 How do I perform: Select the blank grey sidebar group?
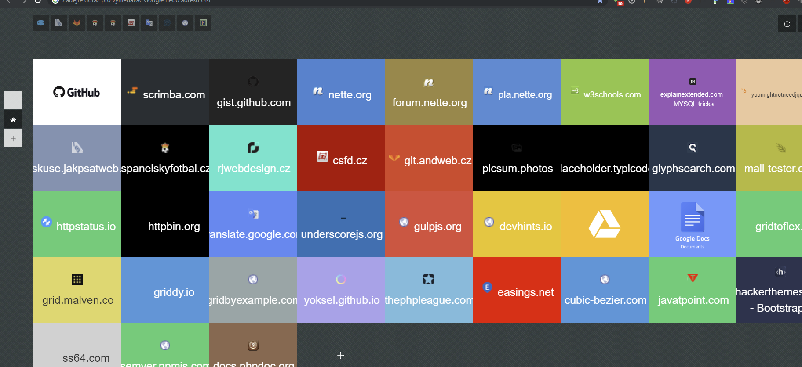coord(13,100)
